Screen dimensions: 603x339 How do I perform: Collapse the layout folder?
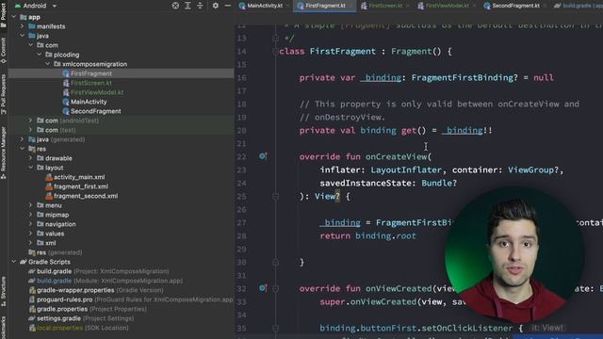coord(31,168)
